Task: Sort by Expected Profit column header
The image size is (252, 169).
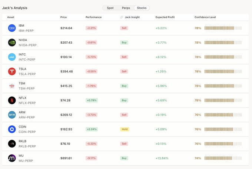Action: click(165, 17)
